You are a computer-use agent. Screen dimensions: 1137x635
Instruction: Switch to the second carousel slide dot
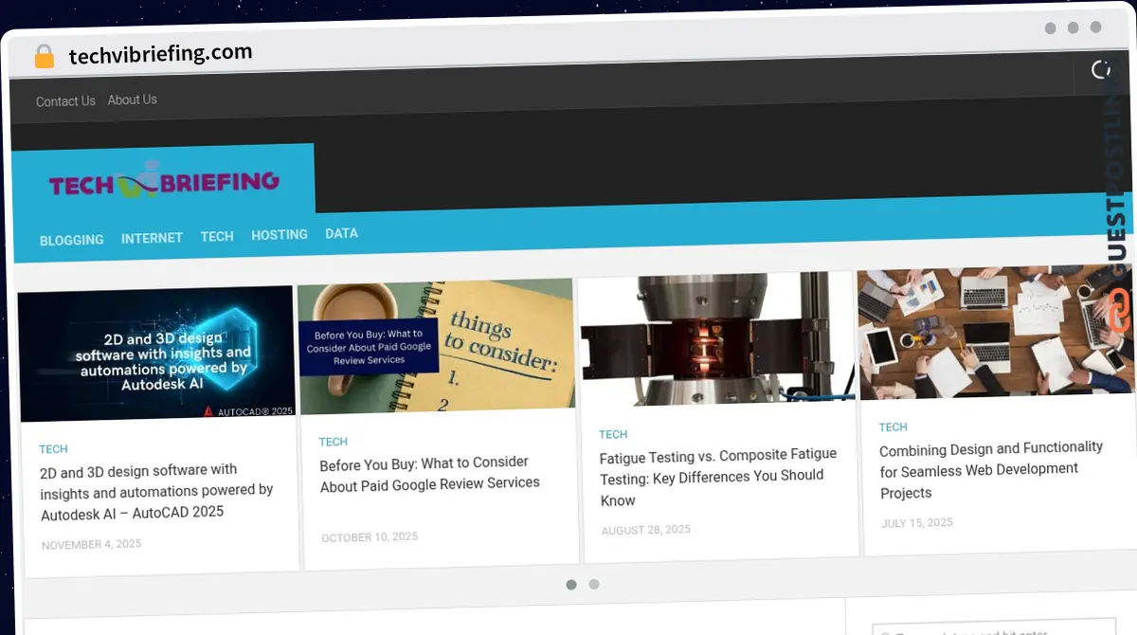click(x=594, y=585)
